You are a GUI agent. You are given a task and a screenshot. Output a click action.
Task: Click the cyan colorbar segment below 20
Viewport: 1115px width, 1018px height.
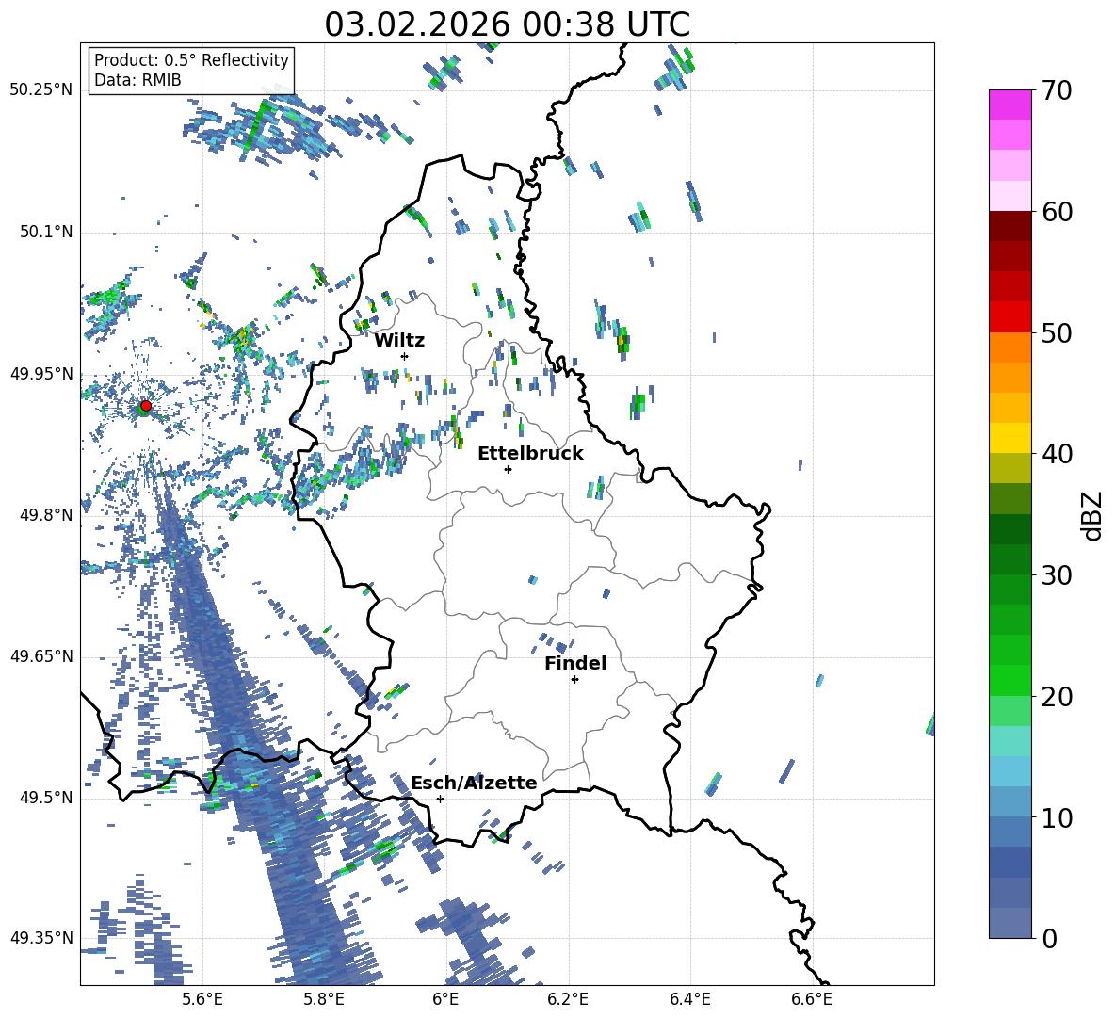pos(1010,741)
